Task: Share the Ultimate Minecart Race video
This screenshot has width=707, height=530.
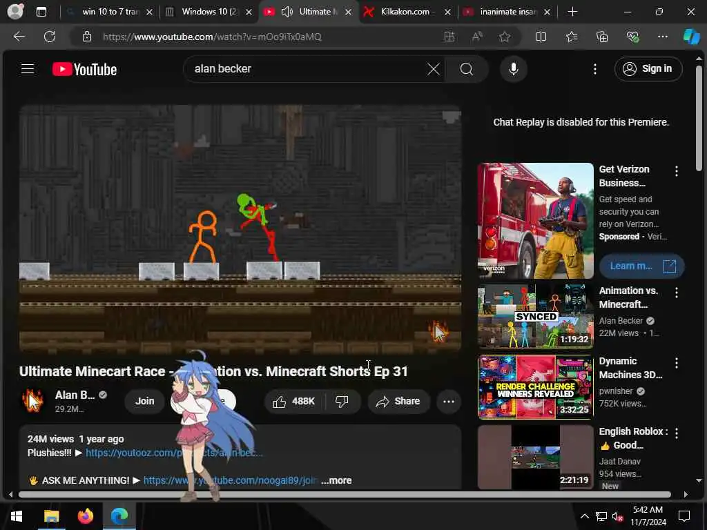Action: pos(398,401)
